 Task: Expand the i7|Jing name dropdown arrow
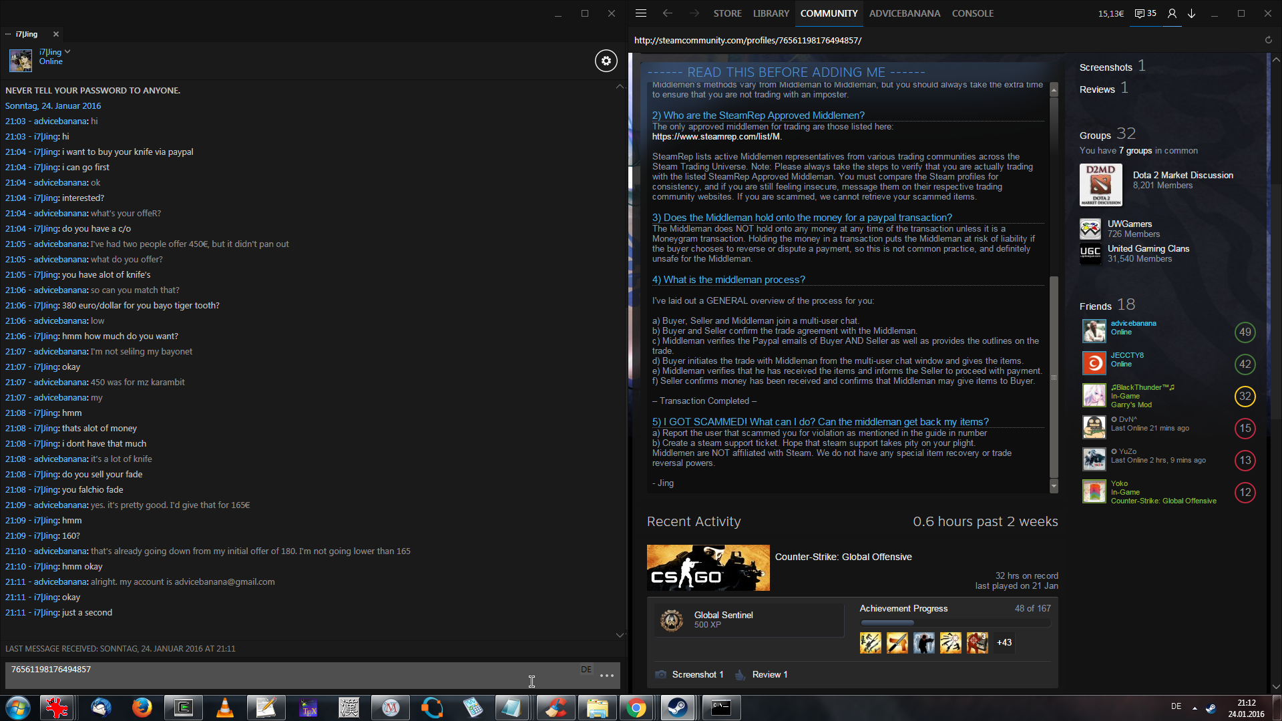[x=67, y=51]
